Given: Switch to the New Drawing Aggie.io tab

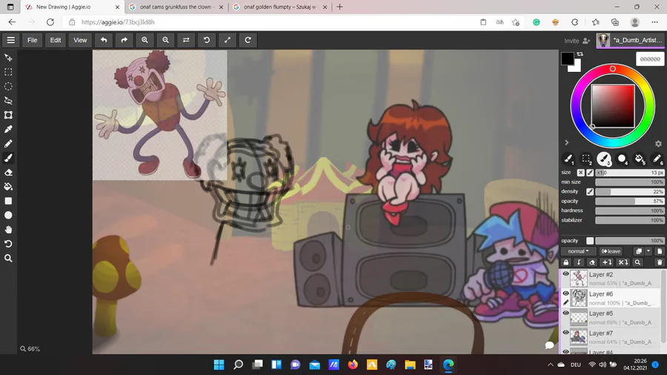Looking at the screenshot, I should (73, 7).
